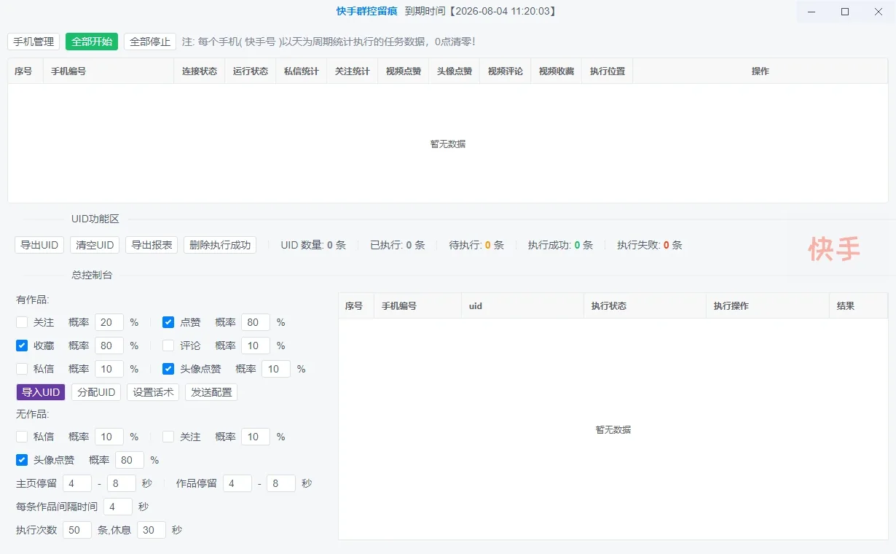Click 评论 probability field showing 10
The width and height of the screenshot is (896, 554).
coord(256,346)
